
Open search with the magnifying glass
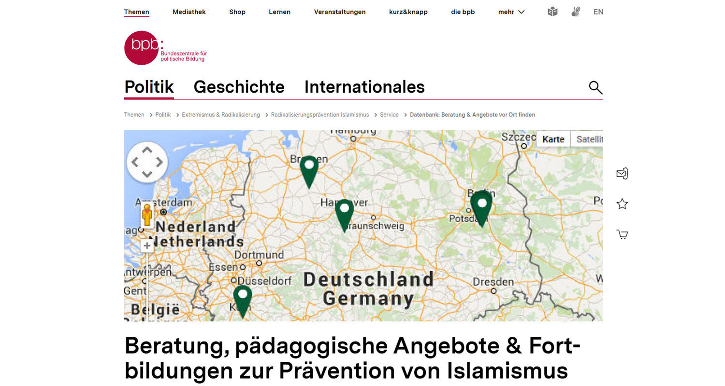click(x=595, y=87)
